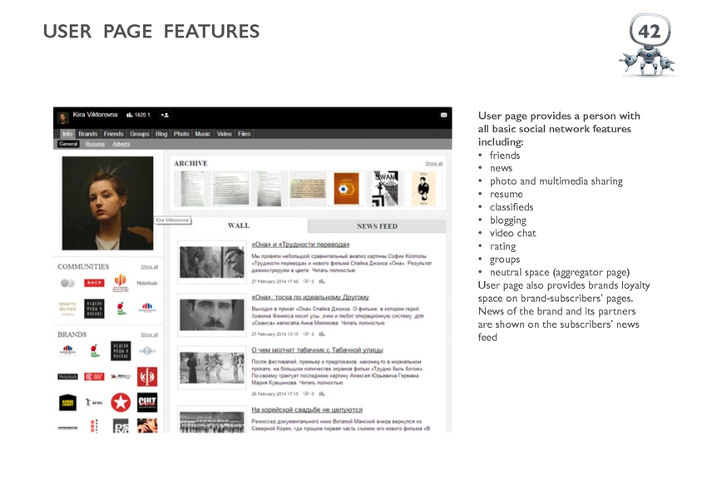707x500 pixels.
Task: Open the post about Табачной улицы
Action: [x=317, y=350]
